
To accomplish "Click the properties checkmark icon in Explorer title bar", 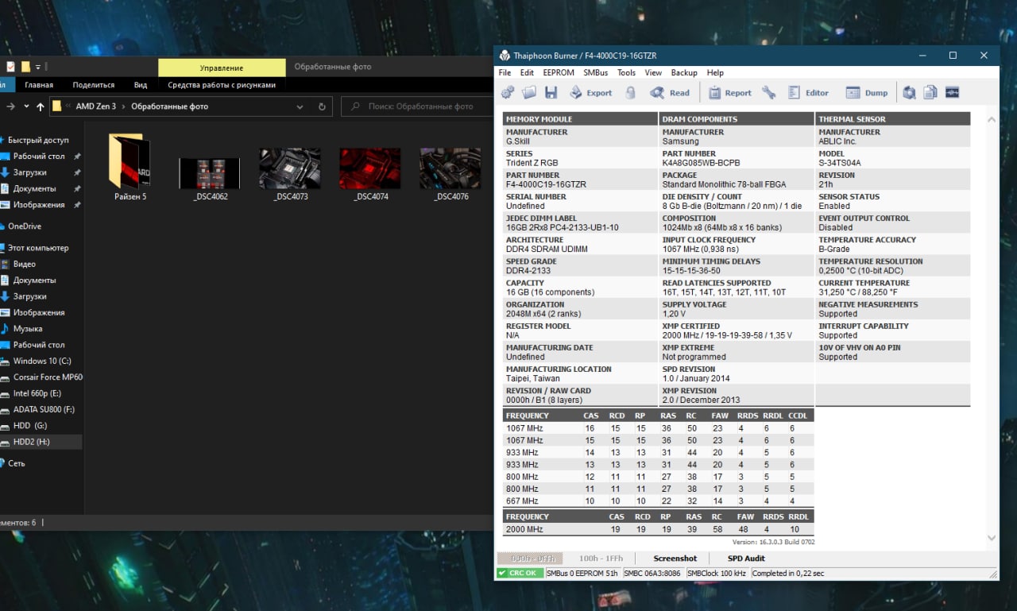I will point(10,67).
